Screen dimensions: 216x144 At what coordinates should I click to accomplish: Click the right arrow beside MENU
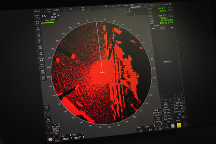click(x=172, y=28)
